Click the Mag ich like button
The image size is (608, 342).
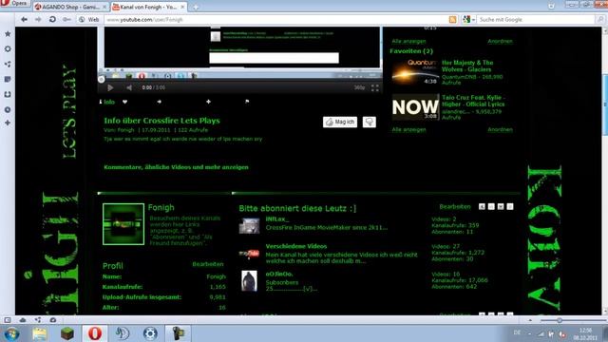(x=340, y=123)
